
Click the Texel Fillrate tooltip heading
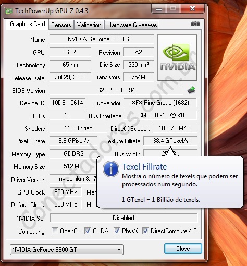[144, 167]
